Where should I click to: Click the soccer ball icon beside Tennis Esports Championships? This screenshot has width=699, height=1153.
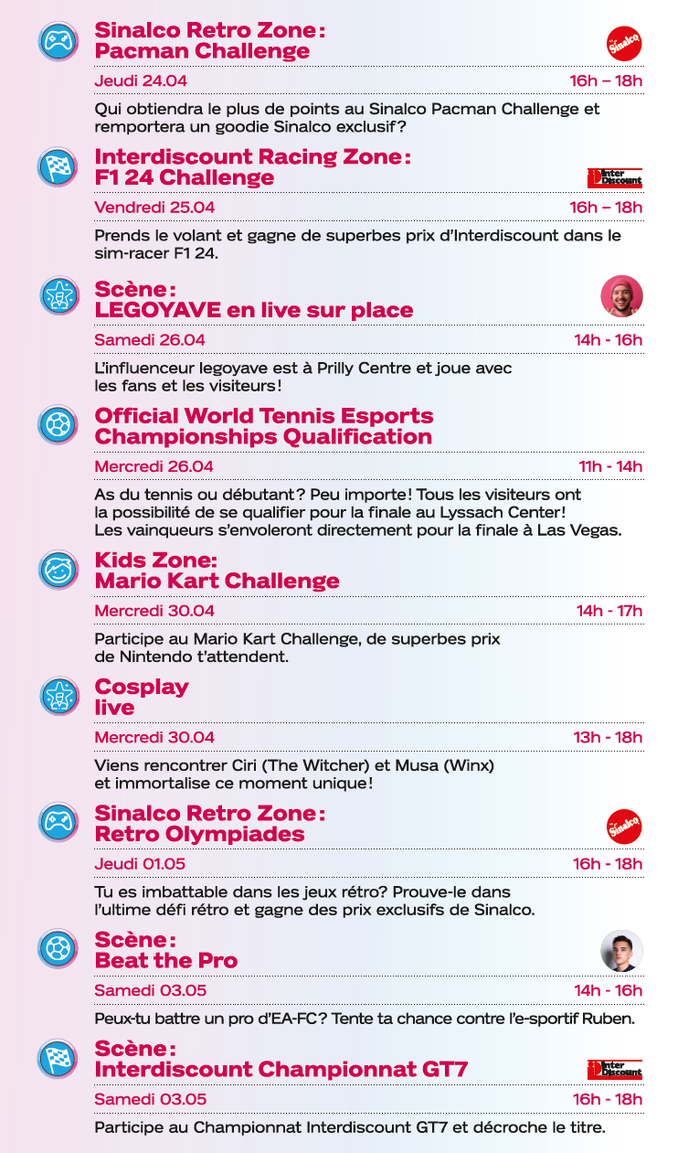(x=58, y=425)
